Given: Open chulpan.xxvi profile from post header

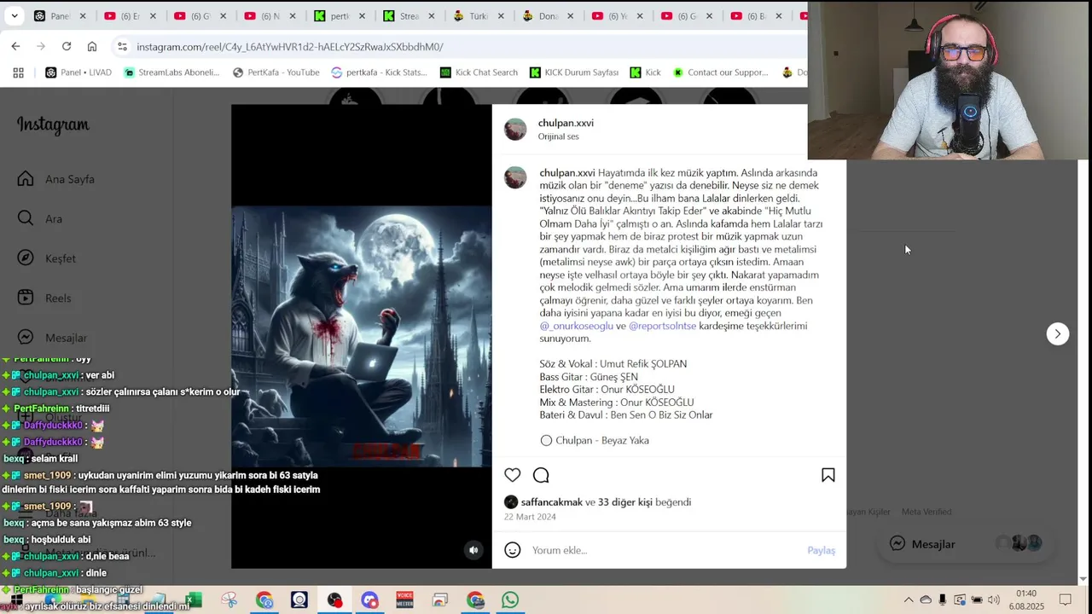Looking at the screenshot, I should (x=566, y=123).
